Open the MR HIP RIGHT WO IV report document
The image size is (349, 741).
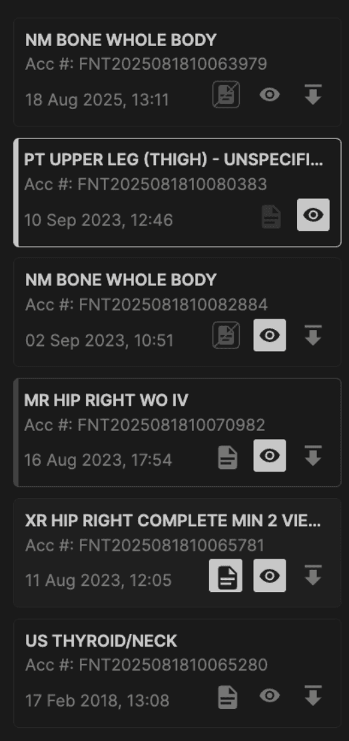click(228, 458)
